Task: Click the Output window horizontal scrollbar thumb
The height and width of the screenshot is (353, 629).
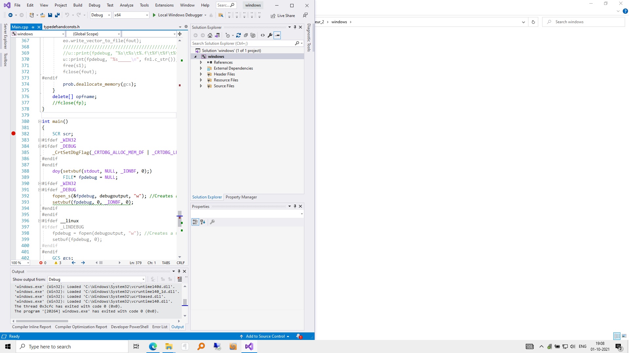Action: pos(42,321)
